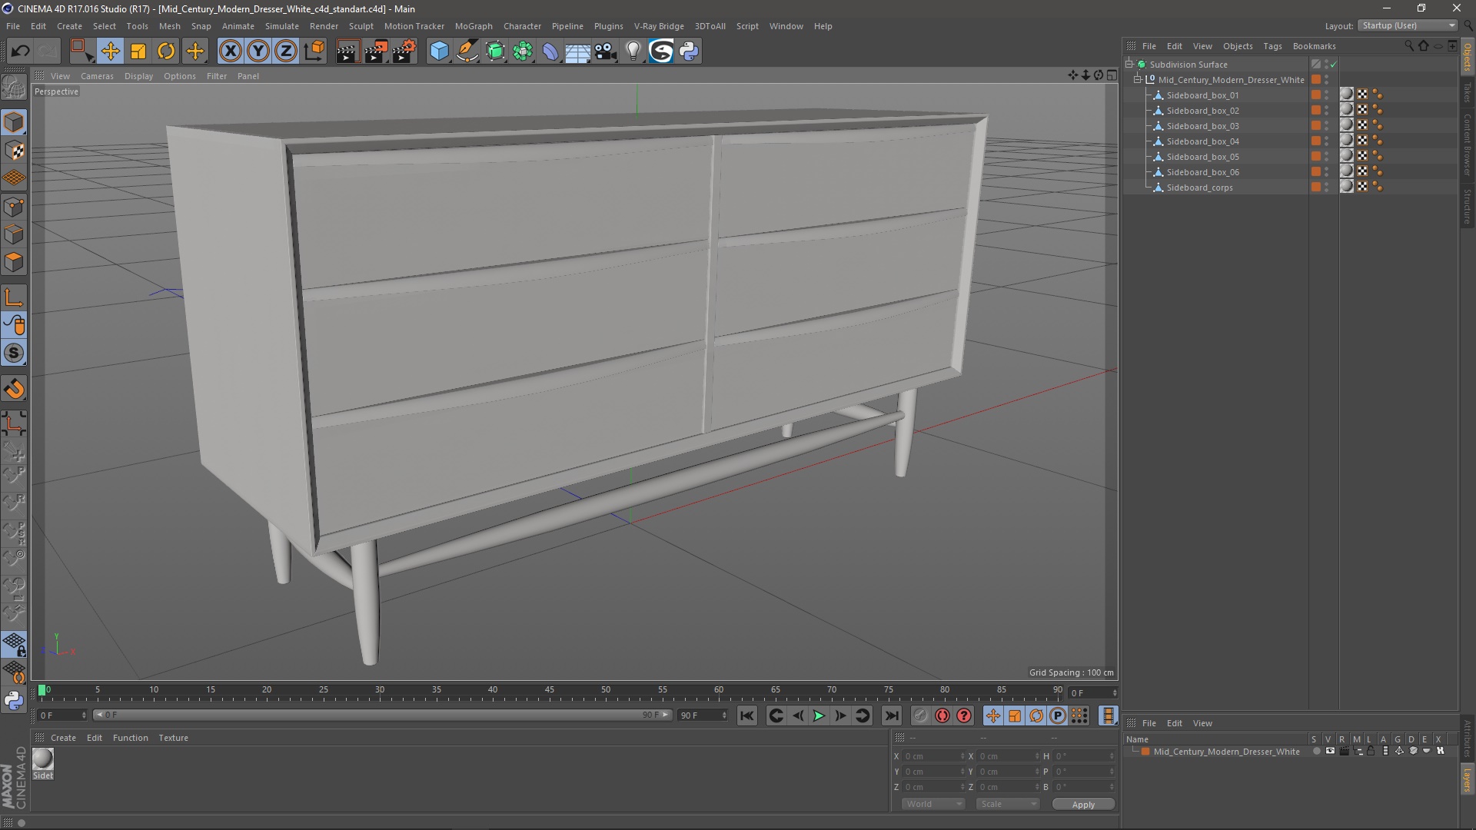The height and width of the screenshot is (830, 1476).
Task: Open the Objects menu in menu bar
Action: pos(1237,45)
